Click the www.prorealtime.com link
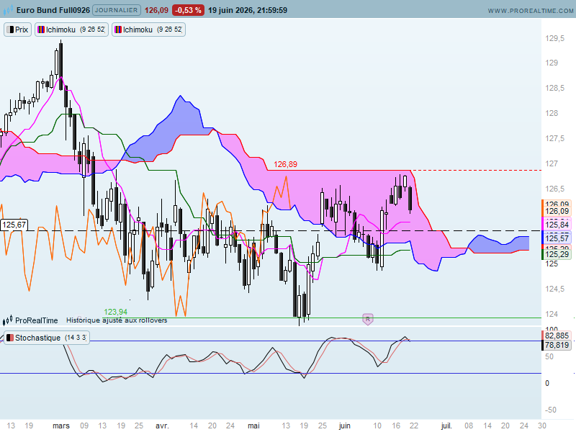Image resolution: width=576 pixels, height=432 pixels. click(530, 11)
